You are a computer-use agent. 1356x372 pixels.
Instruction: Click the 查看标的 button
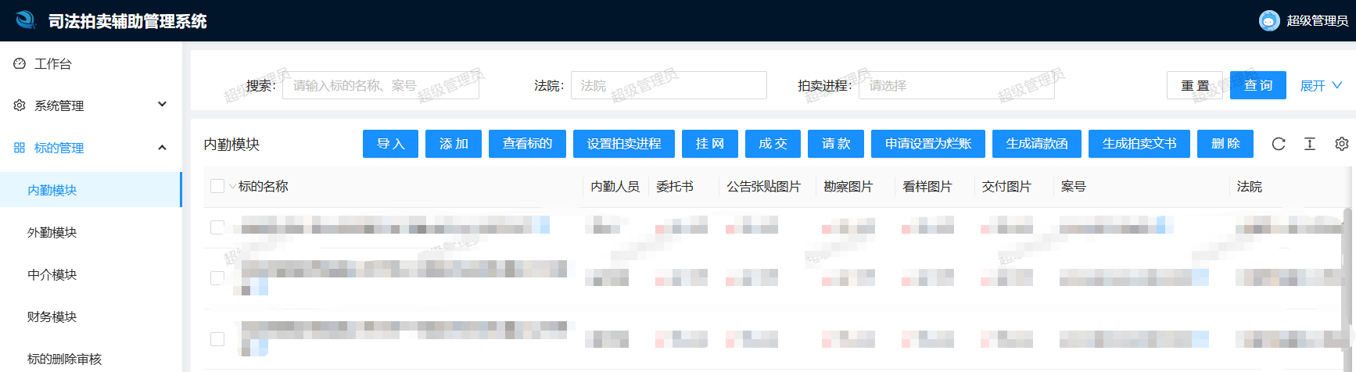point(527,144)
